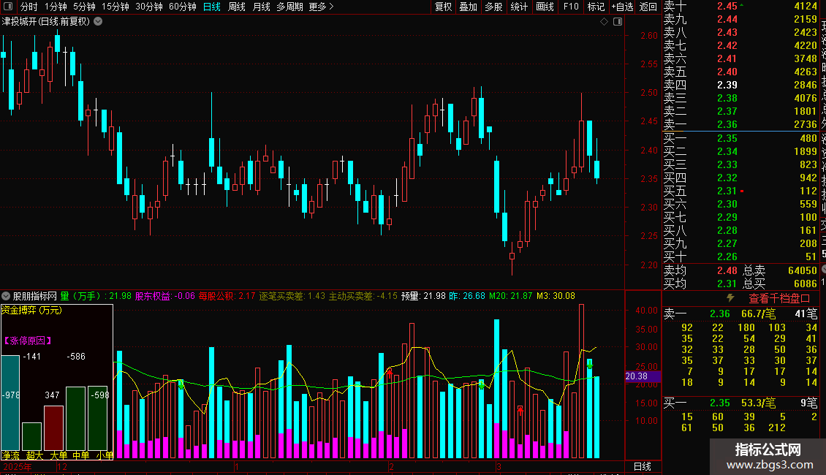Click the M3: 30.08 readout
The height and width of the screenshot is (475, 826).
pos(556,296)
